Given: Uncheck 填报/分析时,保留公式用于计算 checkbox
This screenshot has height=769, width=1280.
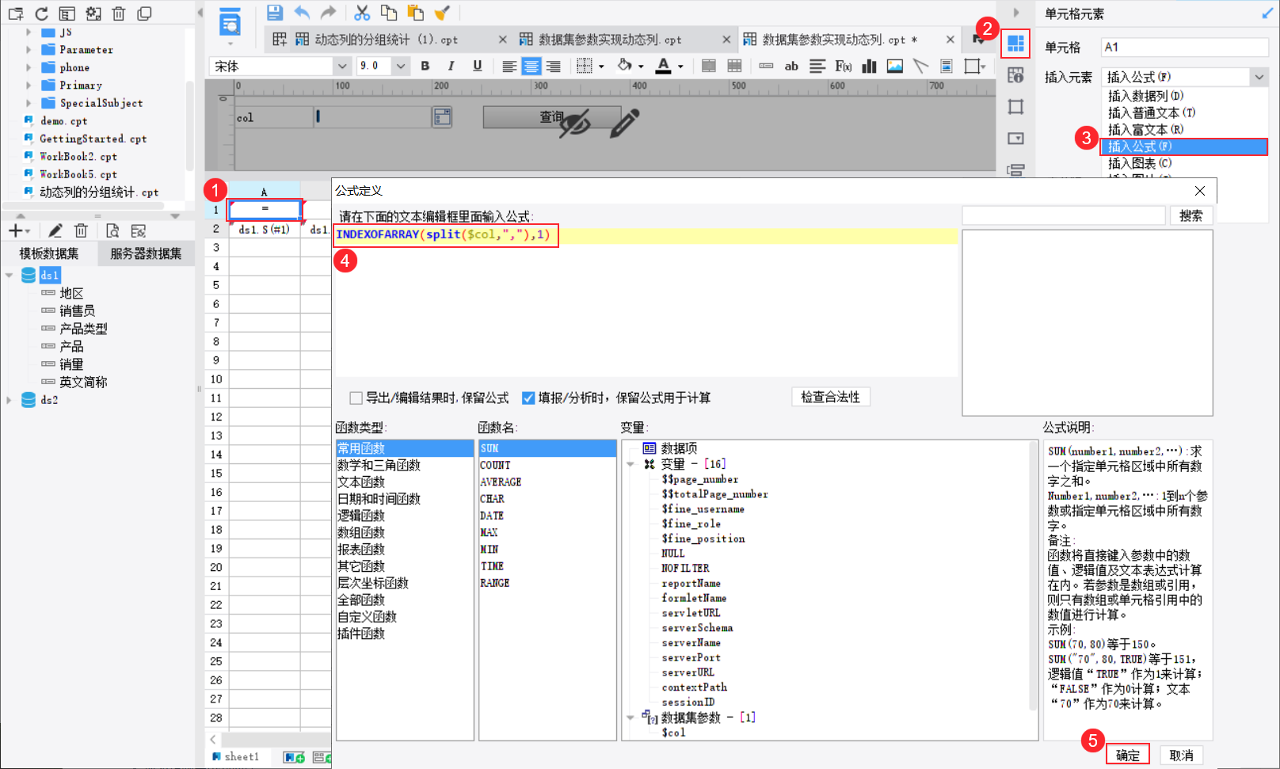Looking at the screenshot, I should point(528,398).
